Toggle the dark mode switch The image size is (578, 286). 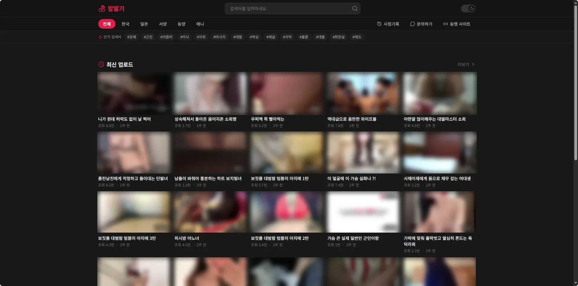pyautogui.click(x=468, y=8)
